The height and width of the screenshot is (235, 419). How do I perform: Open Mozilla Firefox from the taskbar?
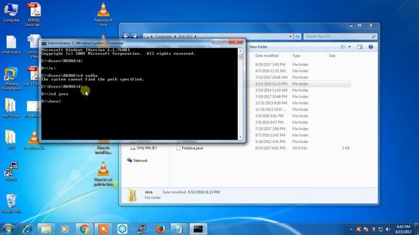[x=160, y=229]
